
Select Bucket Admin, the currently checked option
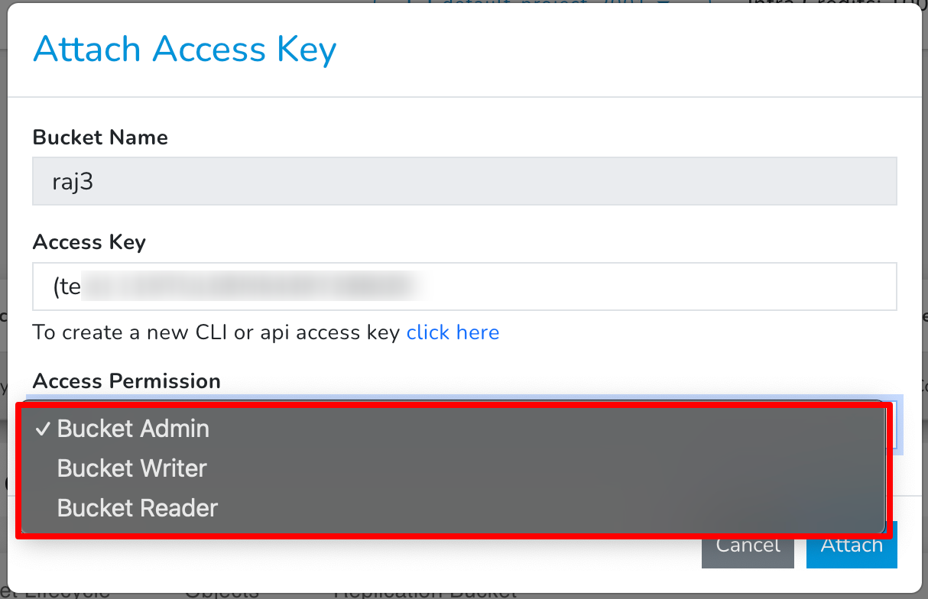coord(132,429)
